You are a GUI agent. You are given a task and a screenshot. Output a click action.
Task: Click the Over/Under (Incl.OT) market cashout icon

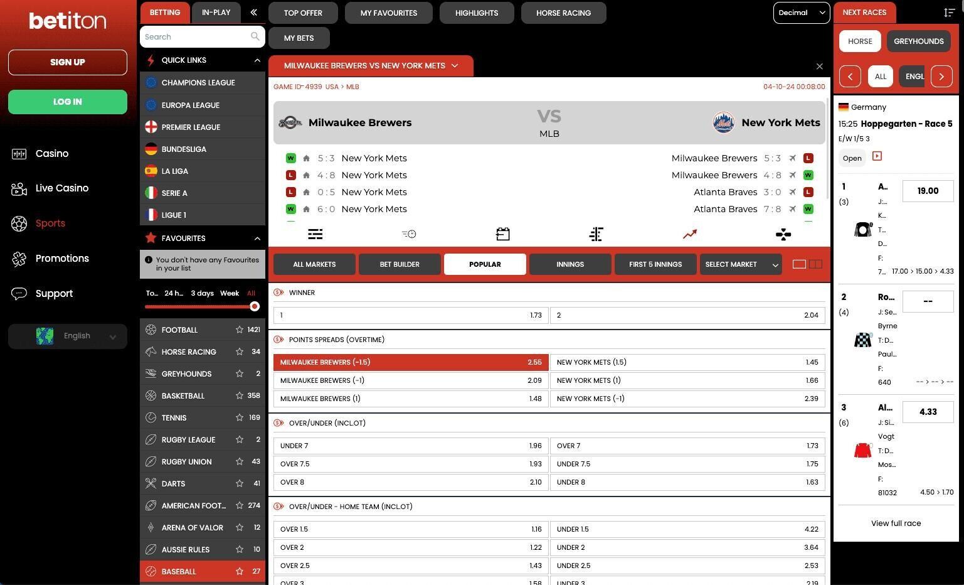tap(278, 423)
